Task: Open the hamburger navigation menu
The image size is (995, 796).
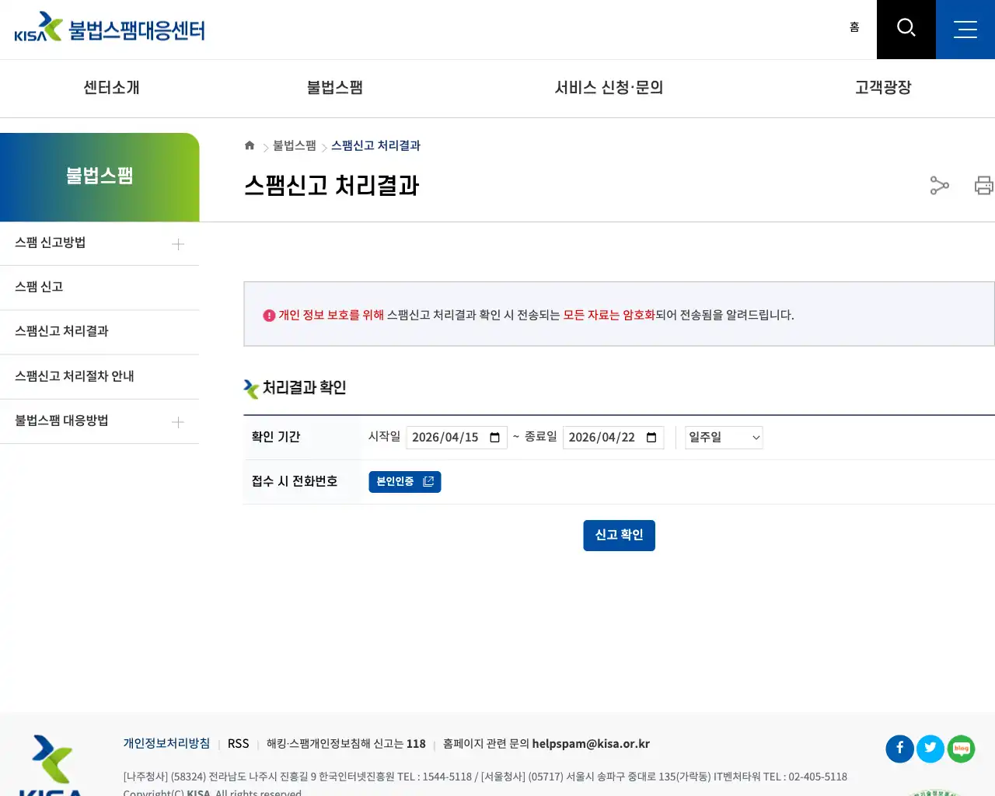Action: pyautogui.click(x=965, y=29)
